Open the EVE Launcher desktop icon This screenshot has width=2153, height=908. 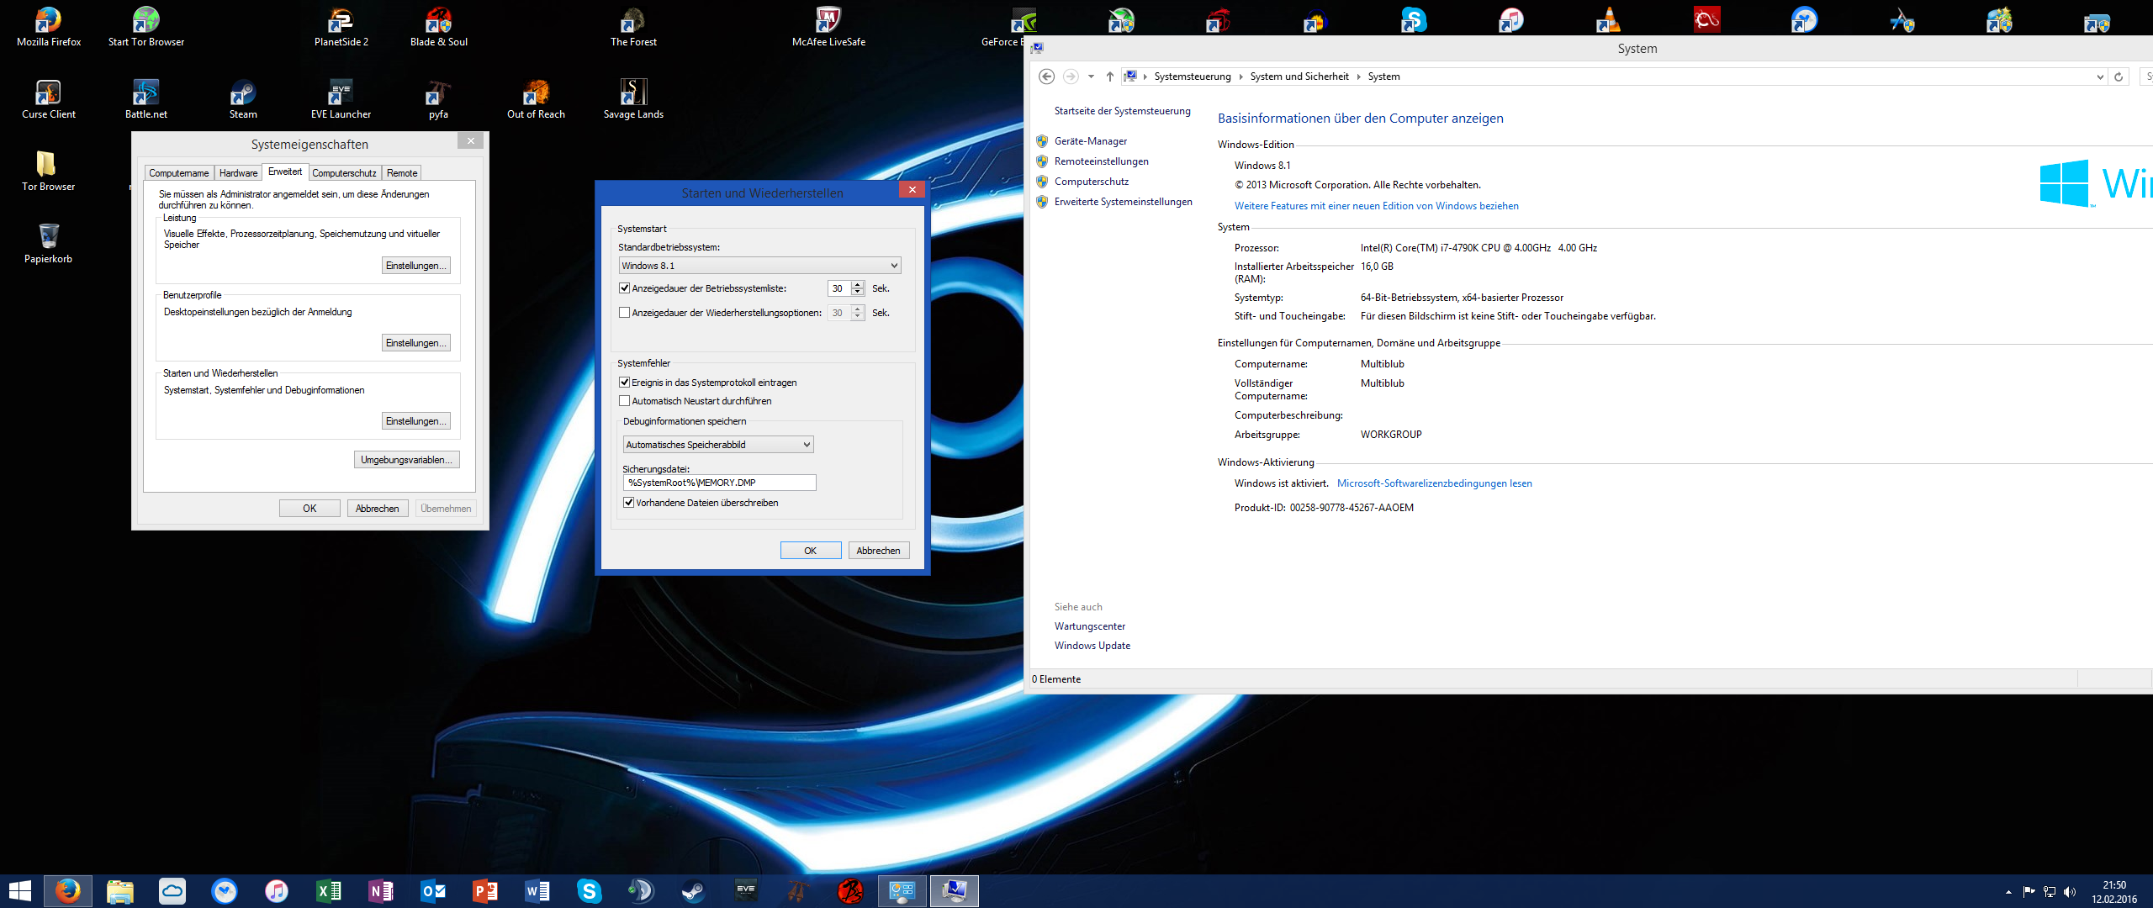click(341, 92)
